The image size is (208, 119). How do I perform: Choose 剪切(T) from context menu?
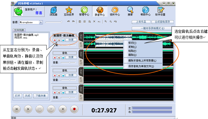point(132,43)
